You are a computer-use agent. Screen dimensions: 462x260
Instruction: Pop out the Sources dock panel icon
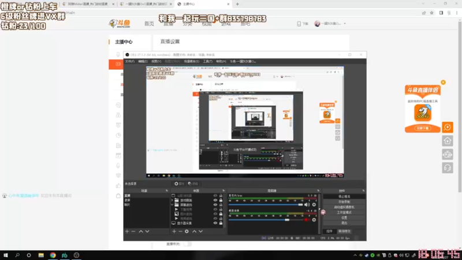click(223, 191)
